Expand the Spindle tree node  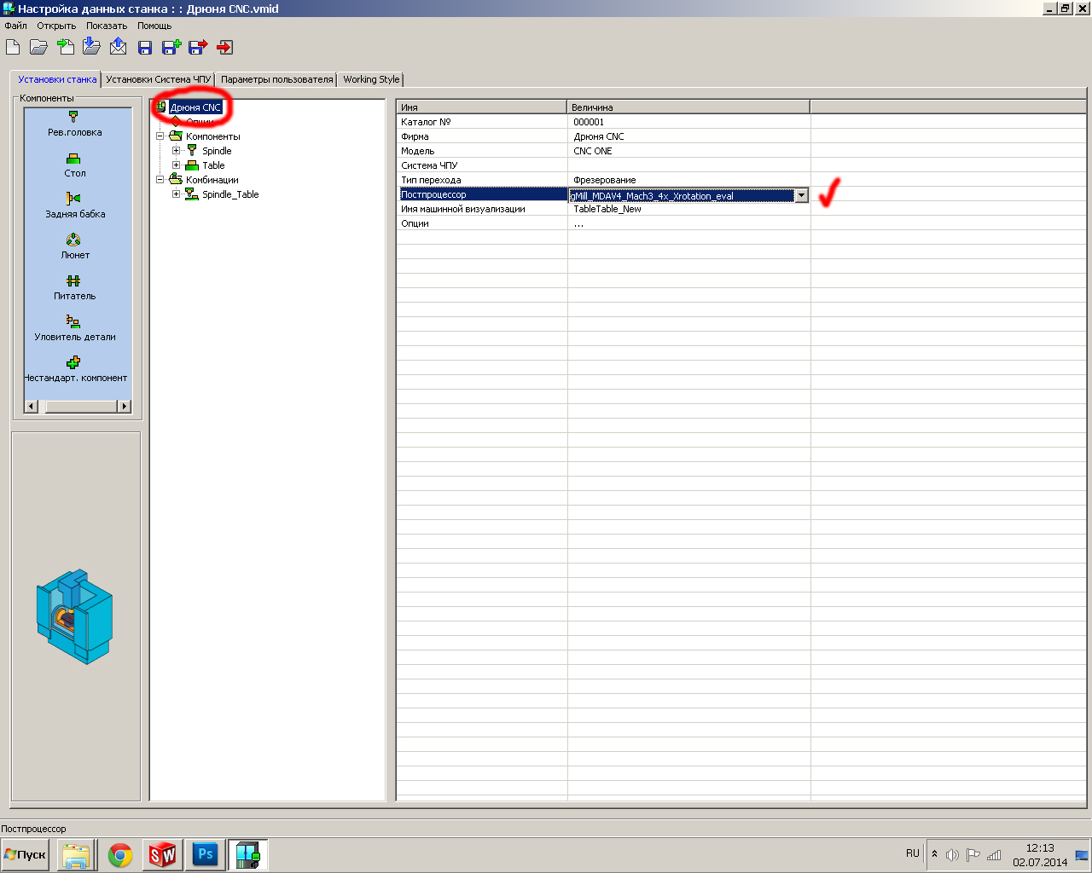tap(176, 151)
